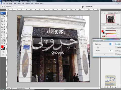Select the Eraser tool
The height and width of the screenshot is (90, 121).
point(2,29)
